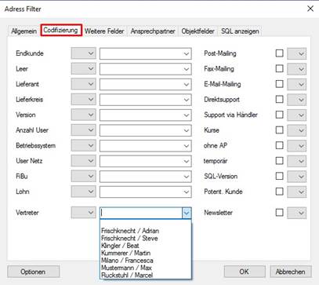The height and width of the screenshot is (285, 319).
Task: Switch to the Allgemein tab
Action: (24, 31)
